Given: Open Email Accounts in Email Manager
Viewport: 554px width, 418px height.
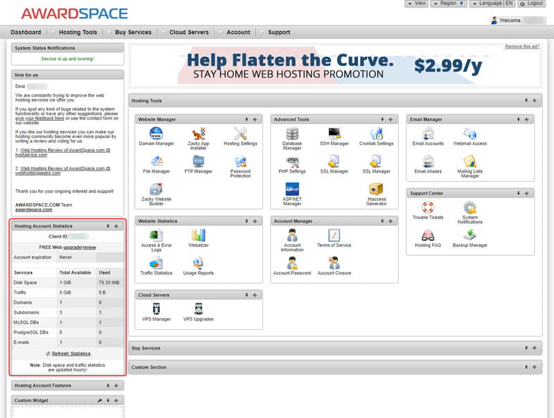Looking at the screenshot, I should point(428,134).
